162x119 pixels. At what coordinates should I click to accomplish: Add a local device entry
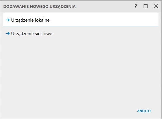81,20
